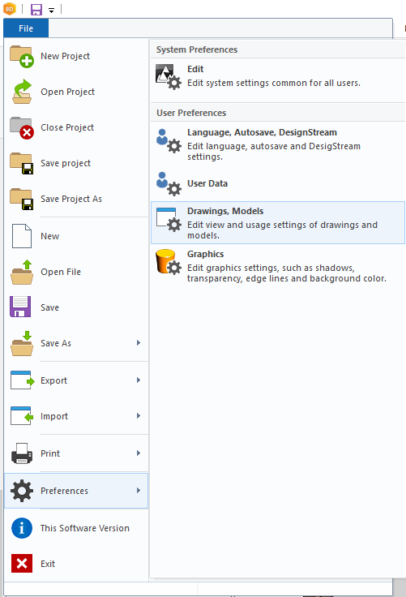Open Project using the green arrow icon

click(22, 92)
